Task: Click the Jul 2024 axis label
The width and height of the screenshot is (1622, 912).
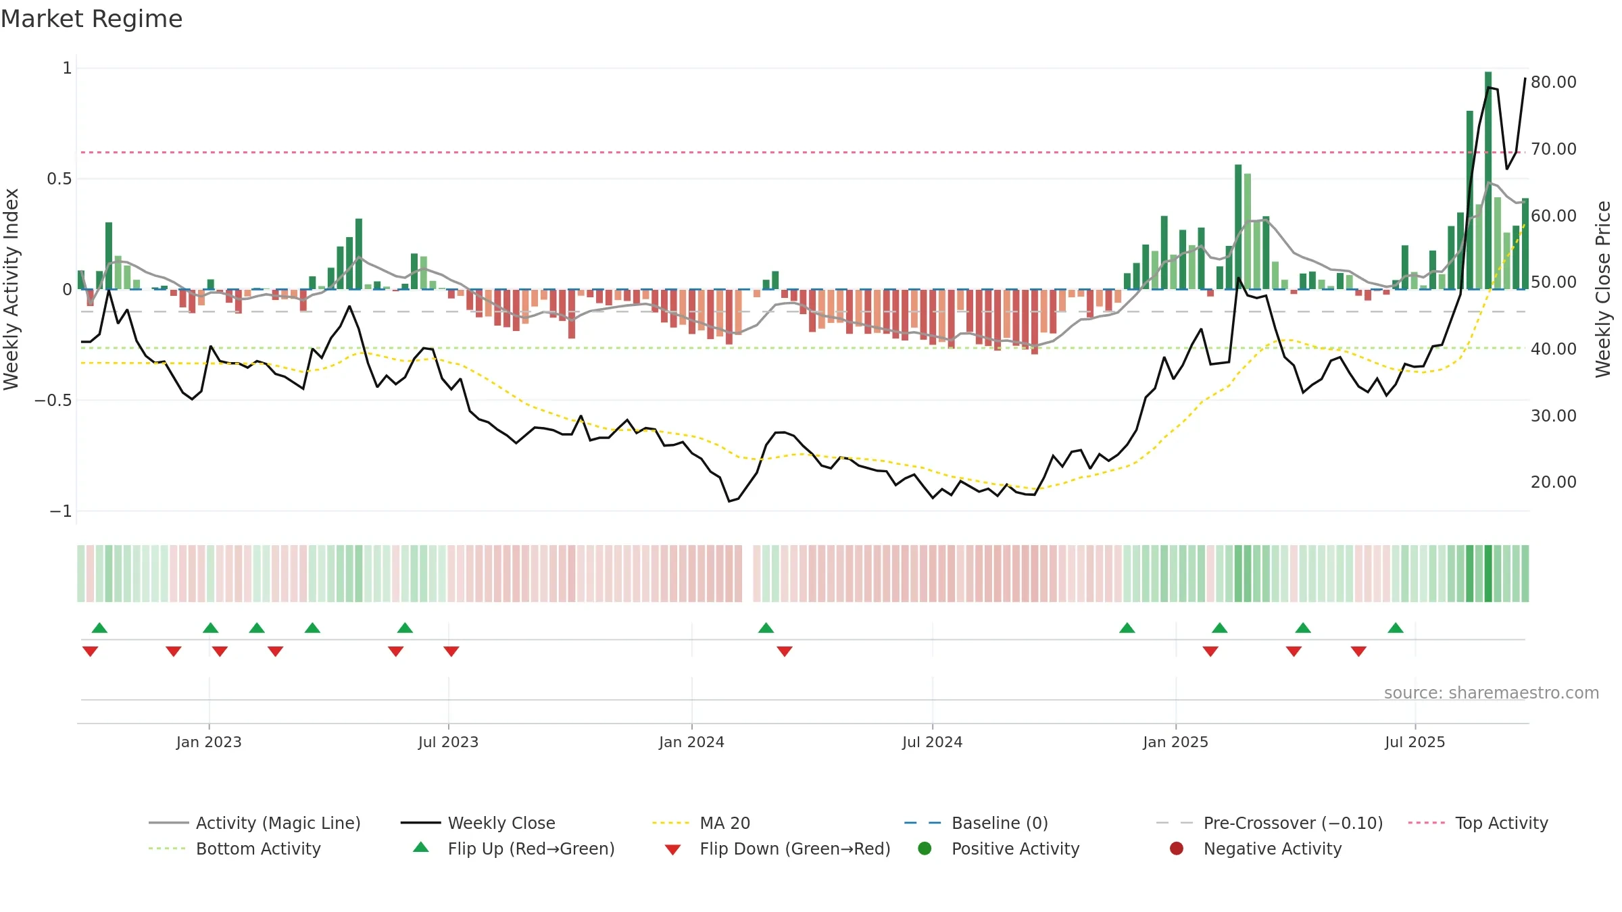Action: pyautogui.click(x=932, y=742)
